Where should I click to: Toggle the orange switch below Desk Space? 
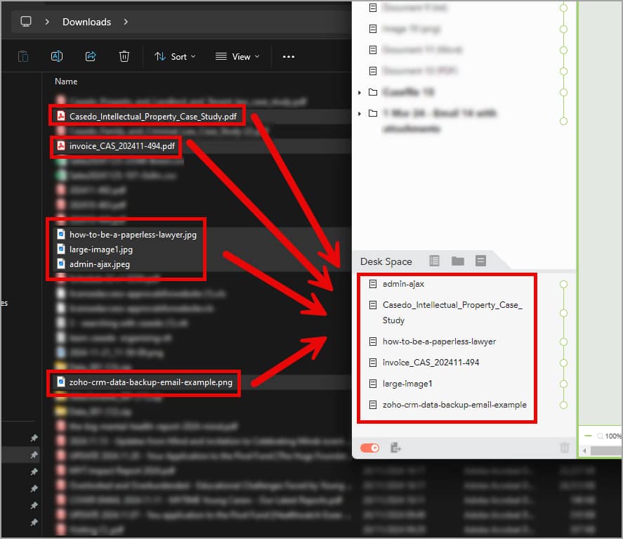pos(369,448)
